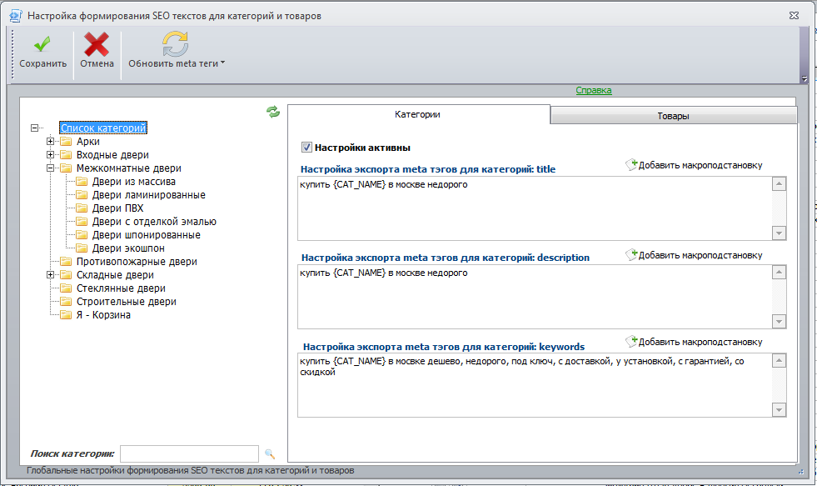The height and width of the screenshot is (486, 817).
Task: Open the Обновить meta теги dropdown
Action: (x=176, y=53)
